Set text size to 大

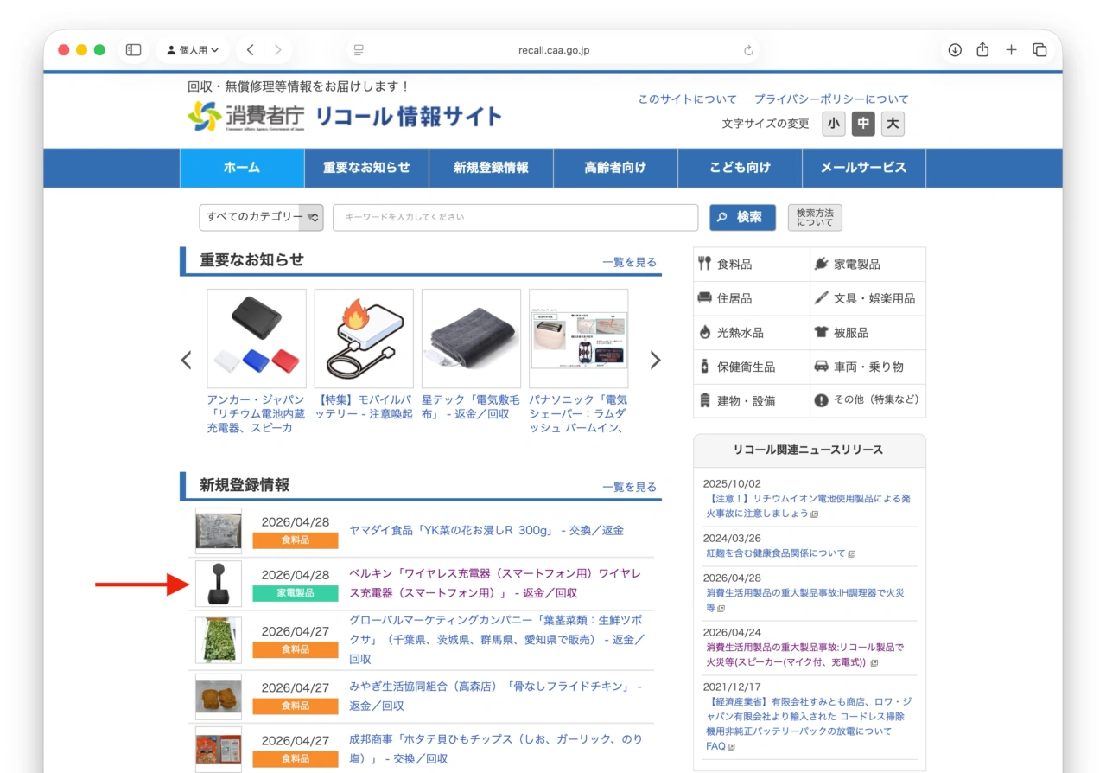click(x=893, y=124)
